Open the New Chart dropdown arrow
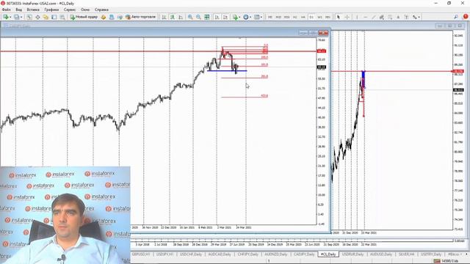 [10, 17]
